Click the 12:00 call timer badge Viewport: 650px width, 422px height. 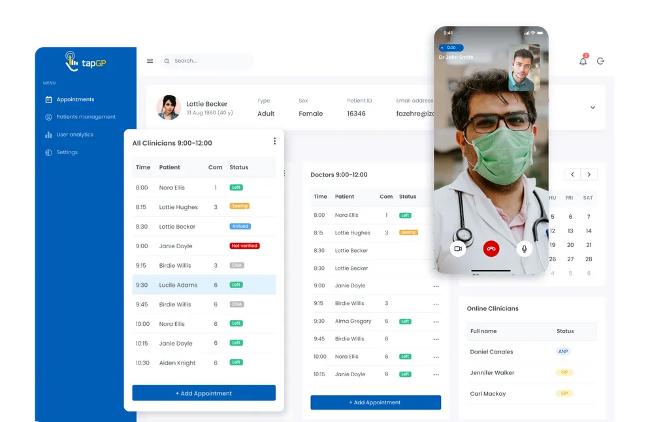[451, 48]
